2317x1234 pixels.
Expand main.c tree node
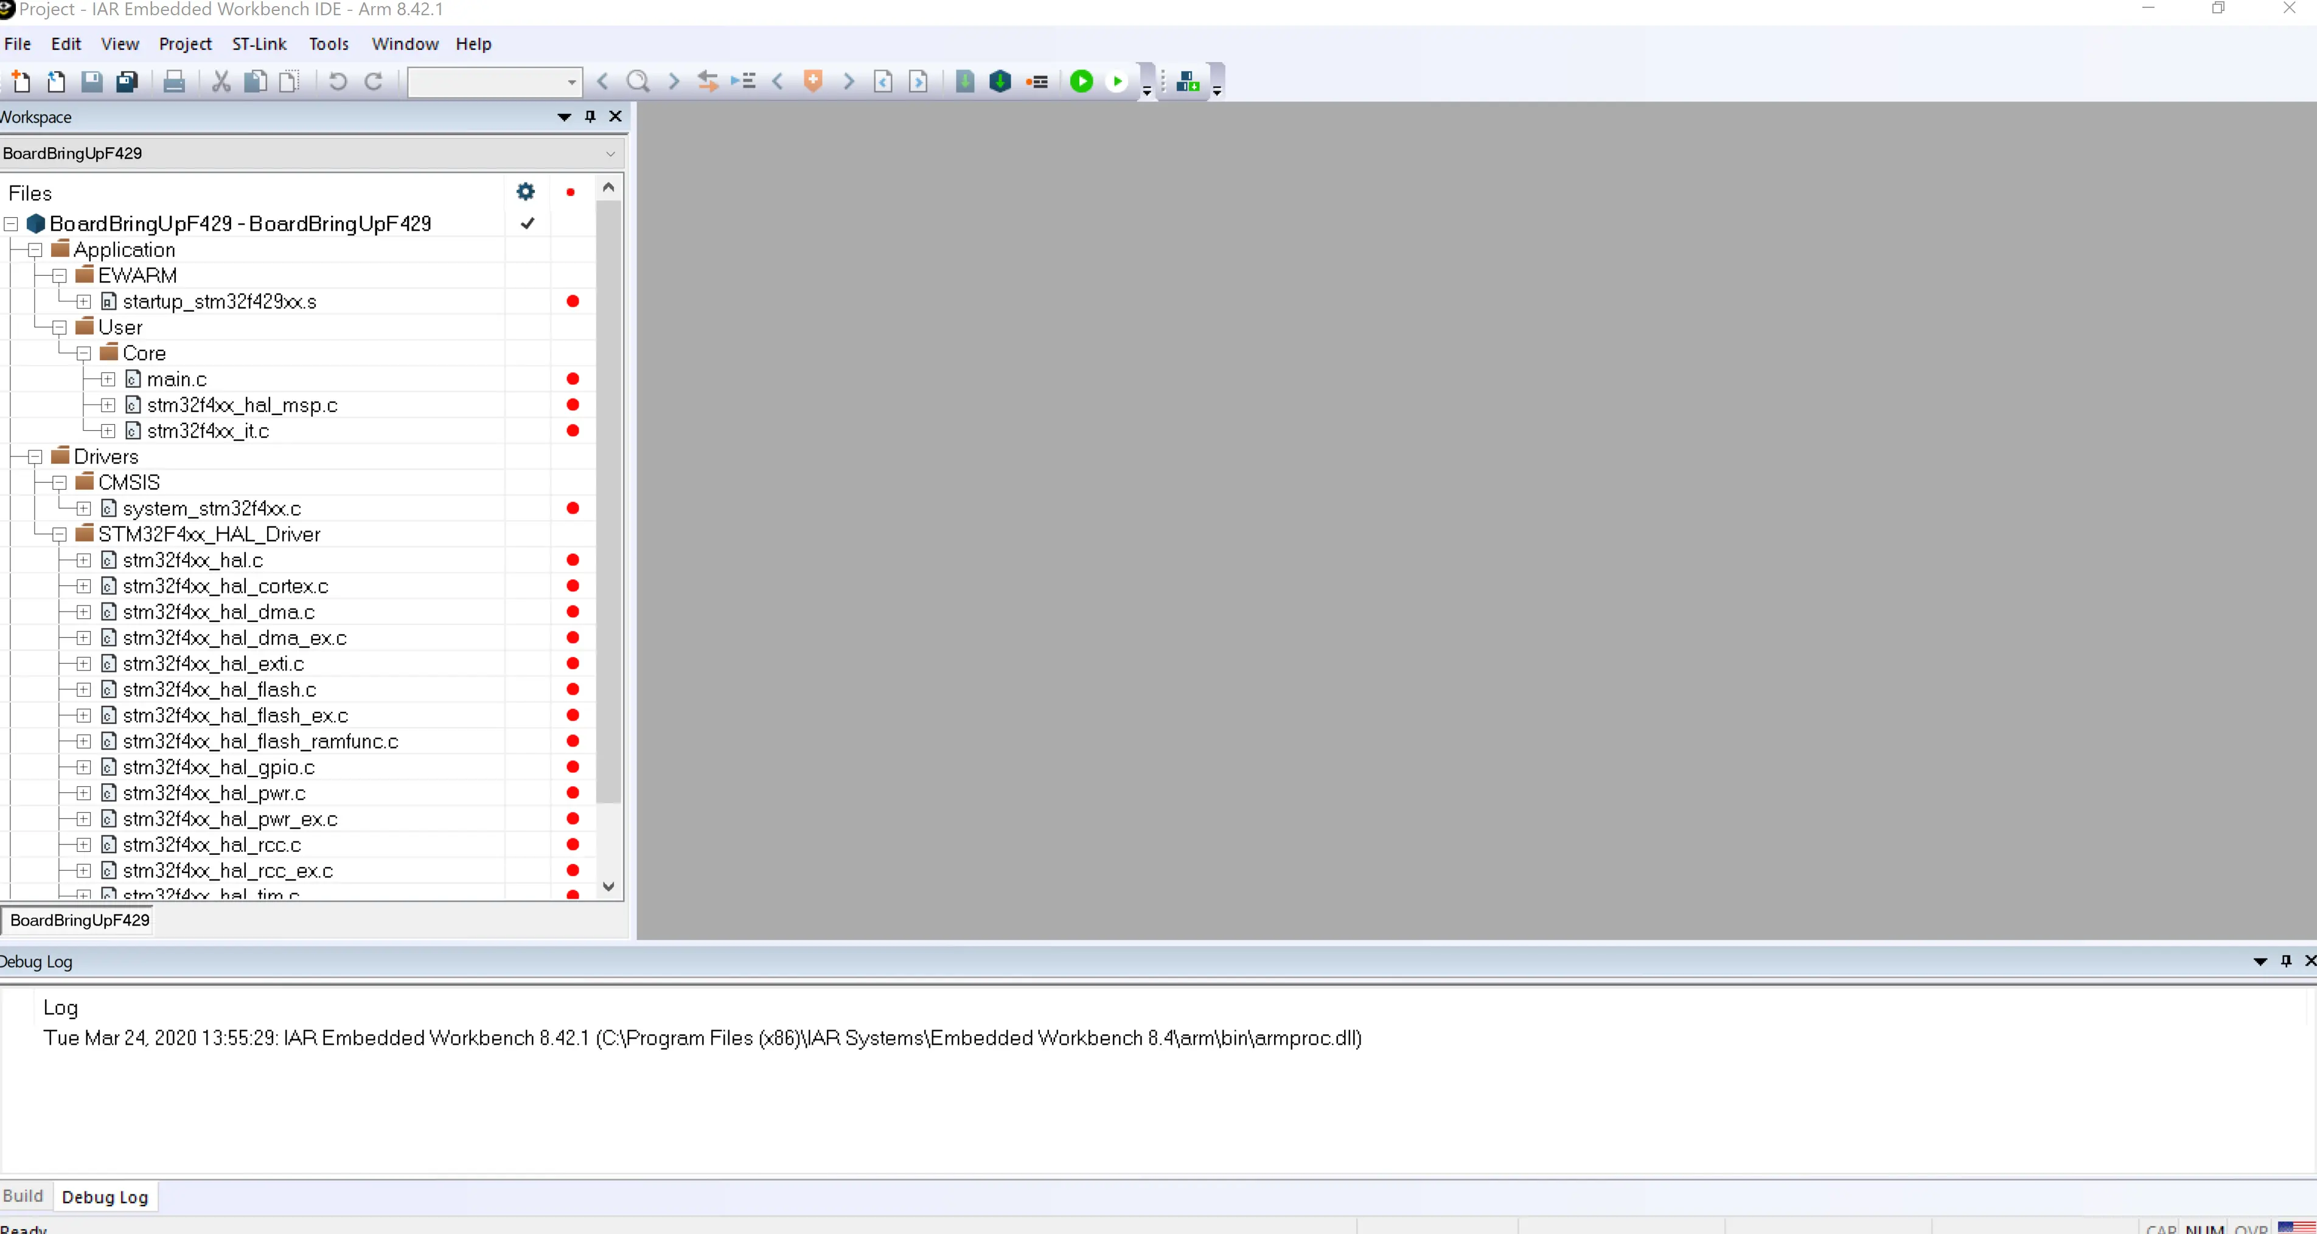[x=108, y=380]
